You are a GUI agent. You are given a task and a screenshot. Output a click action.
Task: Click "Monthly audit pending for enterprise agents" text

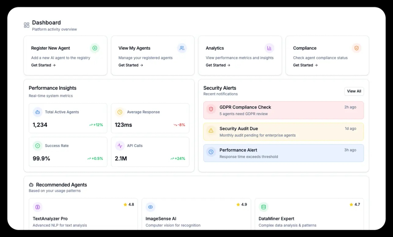coord(257,135)
